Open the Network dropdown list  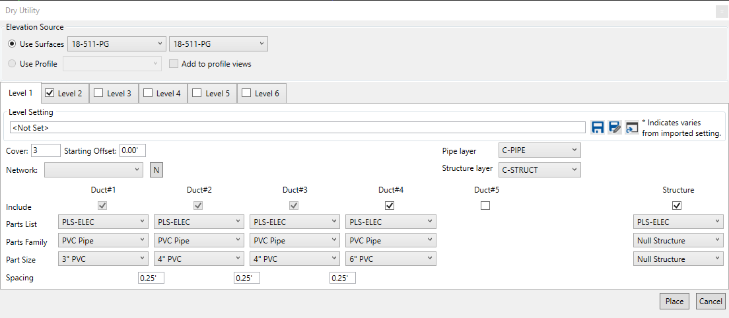coord(93,170)
